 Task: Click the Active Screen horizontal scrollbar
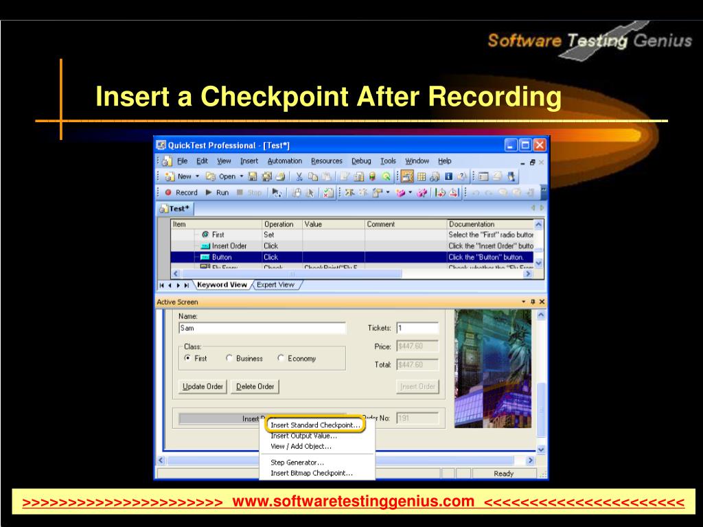[x=346, y=460]
